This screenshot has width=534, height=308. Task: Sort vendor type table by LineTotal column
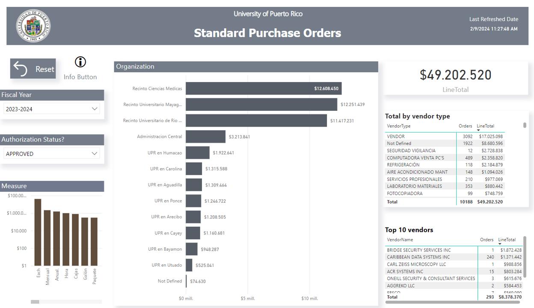485,126
